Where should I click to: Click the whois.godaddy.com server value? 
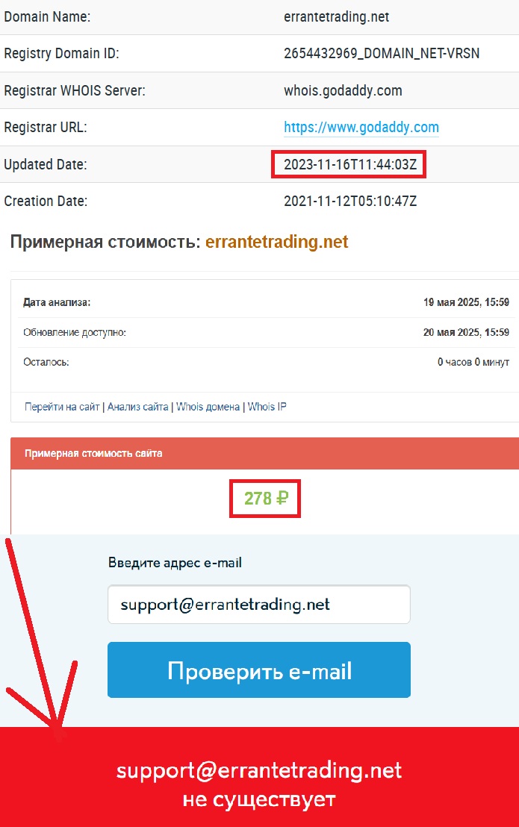[x=343, y=91]
